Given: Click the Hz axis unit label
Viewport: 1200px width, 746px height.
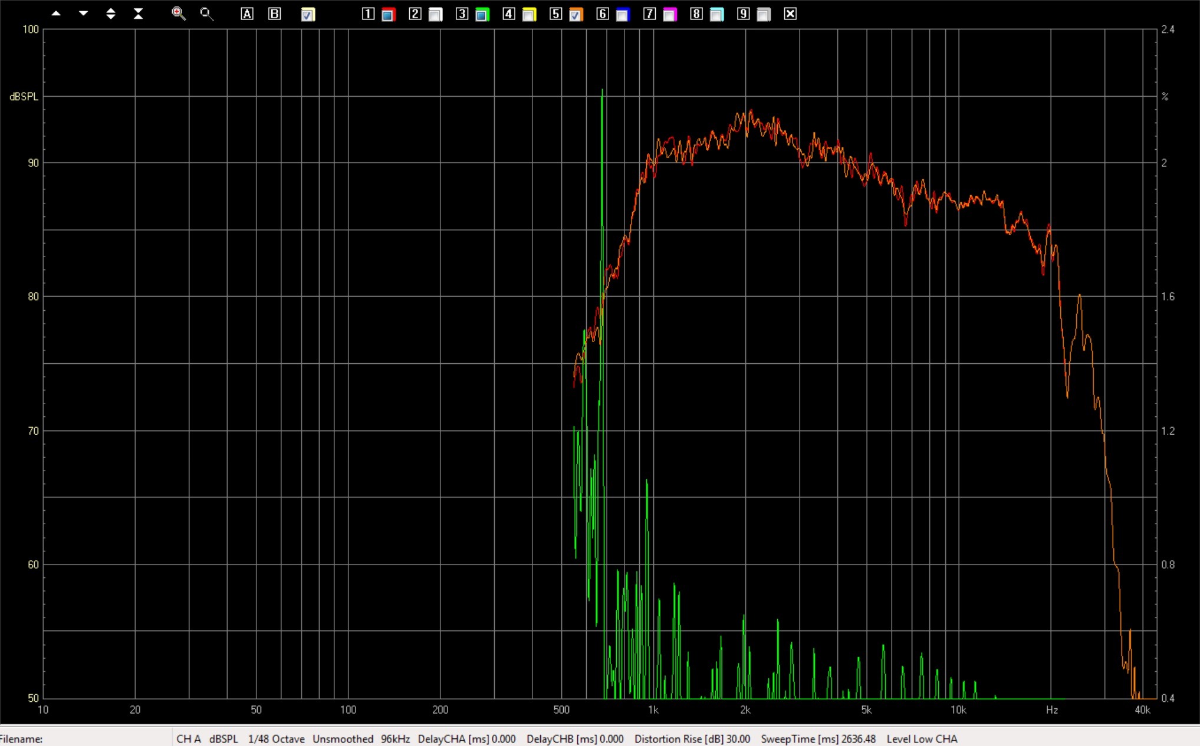Looking at the screenshot, I should click(1052, 710).
